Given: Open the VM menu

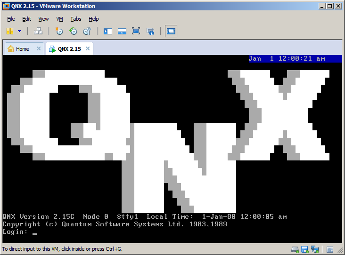Looking at the screenshot, I should pyautogui.click(x=59, y=19).
